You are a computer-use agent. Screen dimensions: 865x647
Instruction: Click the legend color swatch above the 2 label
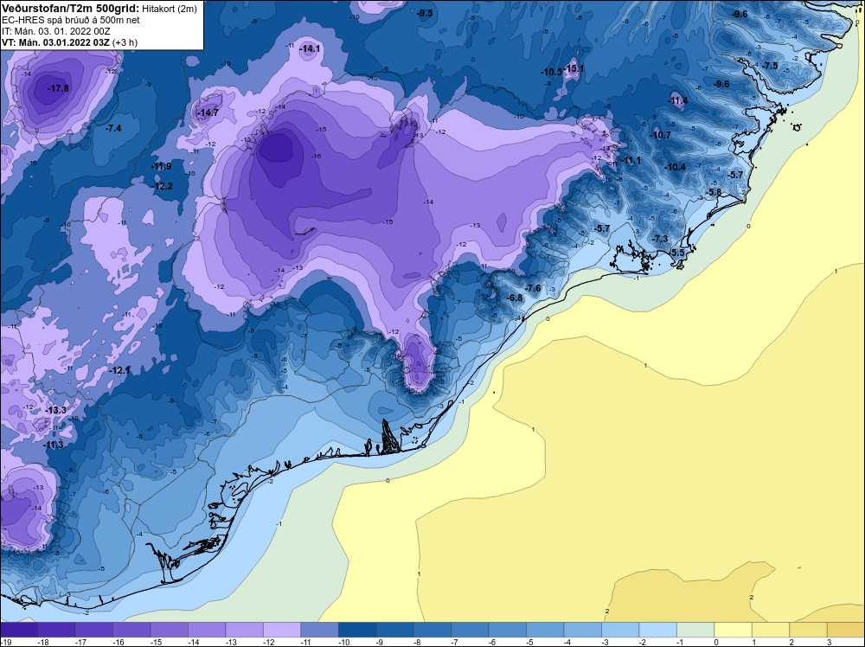(808, 630)
